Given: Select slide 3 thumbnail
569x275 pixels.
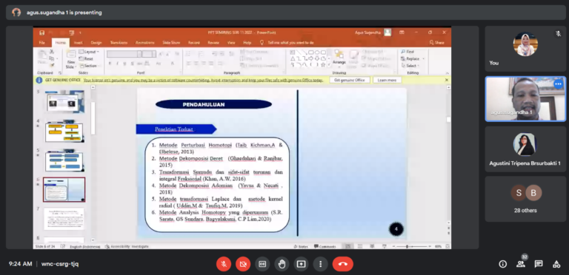Looking at the screenshot, I should (x=65, y=101).
